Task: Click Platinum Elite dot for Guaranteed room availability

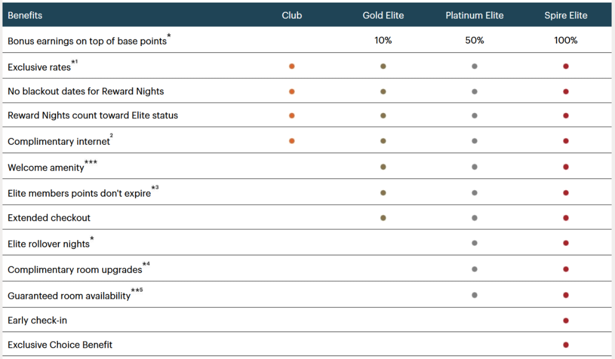Action: click(475, 295)
